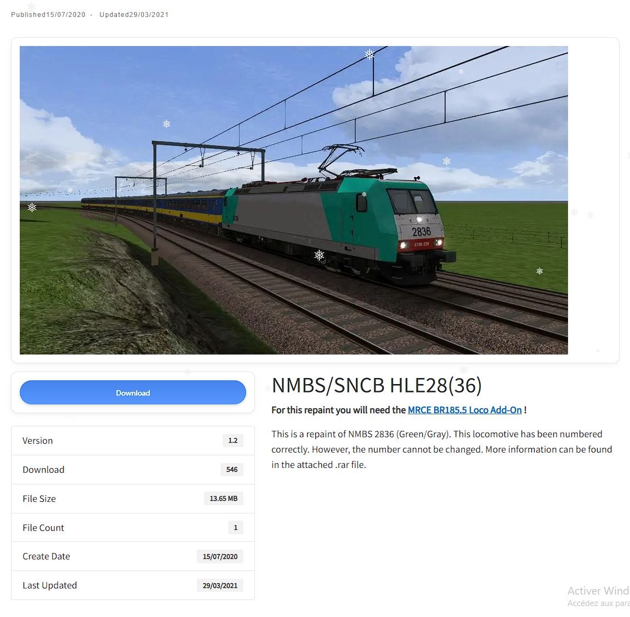
Task: Open the MRCE BR185.5 Loco Add-On link
Action: pyautogui.click(x=464, y=410)
